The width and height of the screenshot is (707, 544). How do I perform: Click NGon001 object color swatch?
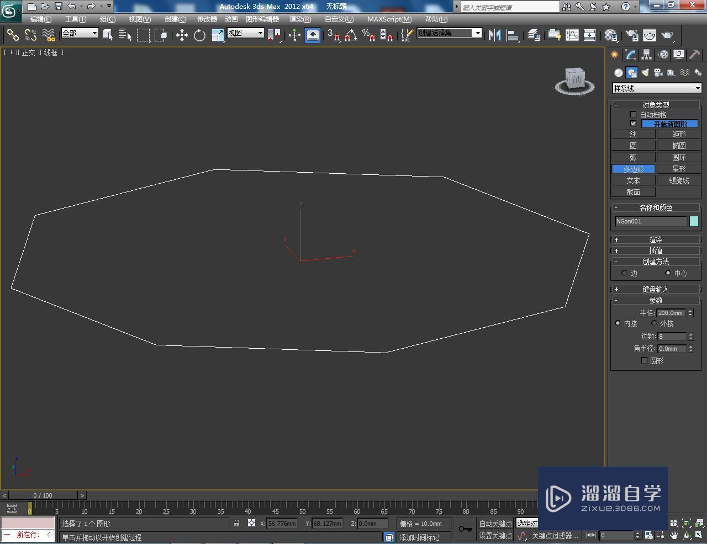tap(694, 221)
